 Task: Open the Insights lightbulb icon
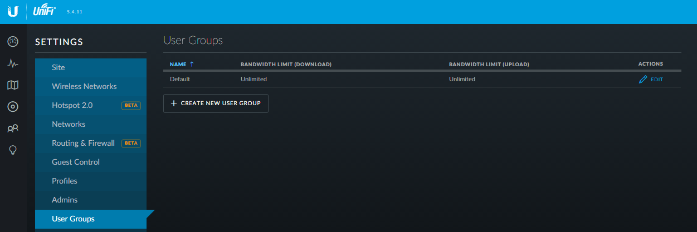tap(13, 150)
